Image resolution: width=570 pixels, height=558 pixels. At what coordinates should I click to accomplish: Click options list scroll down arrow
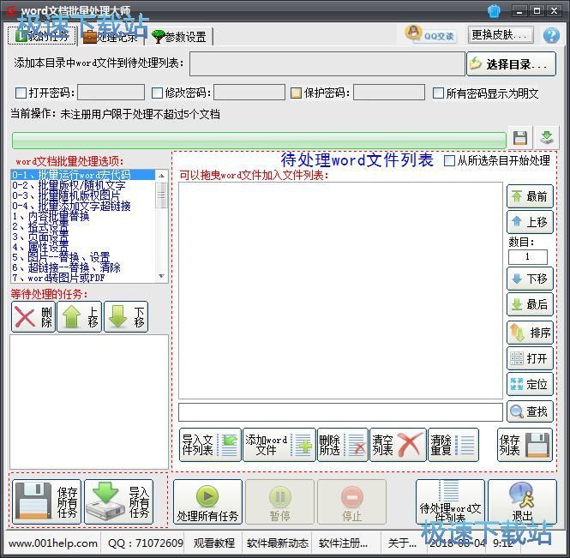[x=161, y=276]
